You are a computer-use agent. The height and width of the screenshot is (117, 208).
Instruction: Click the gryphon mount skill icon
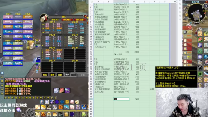(x=77, y=102)
